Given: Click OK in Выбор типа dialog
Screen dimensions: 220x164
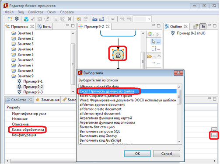Looking at the screenshot, I should [x=137, y=154].
